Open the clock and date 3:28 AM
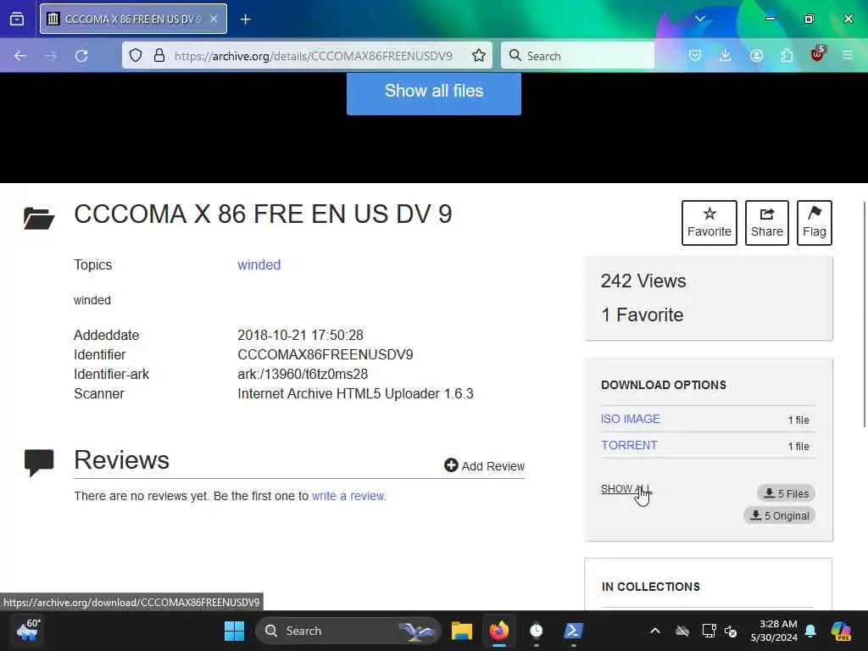This screenshot has width=868, height=651. point(774,631)
